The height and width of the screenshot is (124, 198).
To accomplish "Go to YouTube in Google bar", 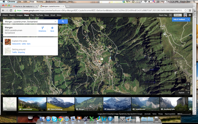I will point(39,15).
